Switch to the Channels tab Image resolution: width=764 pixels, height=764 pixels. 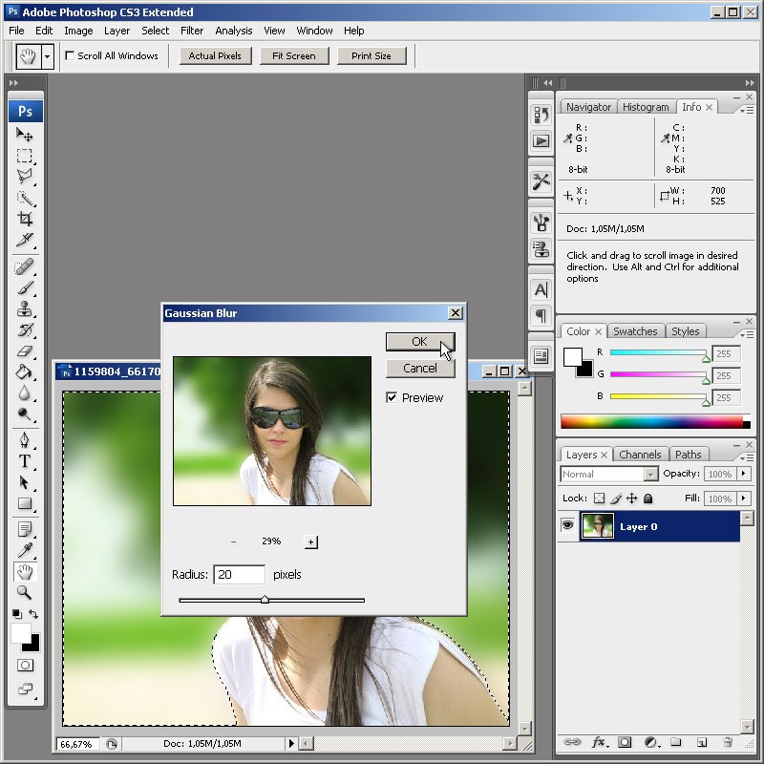tap(639, 455)
